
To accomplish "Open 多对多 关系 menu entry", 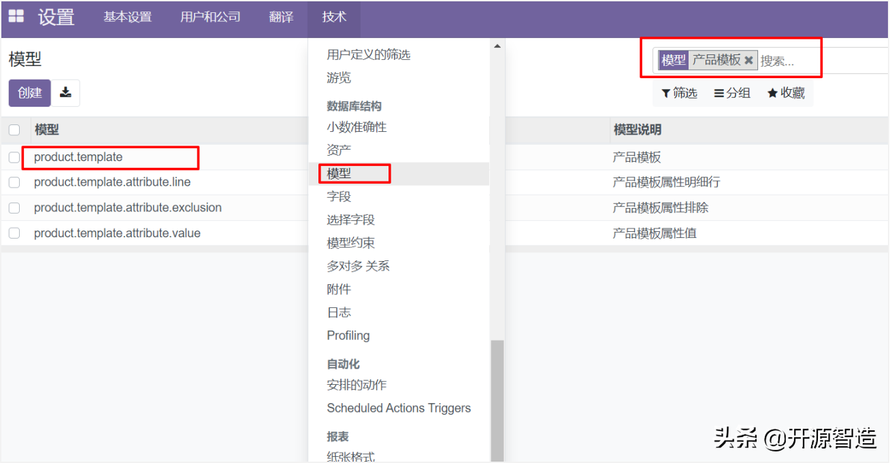I will [358, 266].
